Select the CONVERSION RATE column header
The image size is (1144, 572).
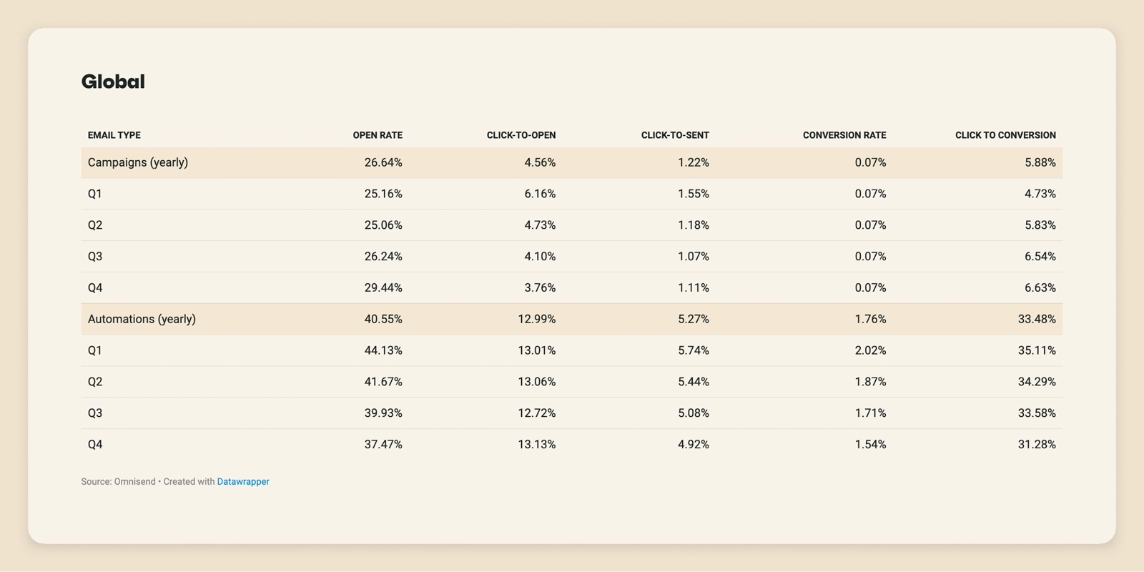pos(844,135)
